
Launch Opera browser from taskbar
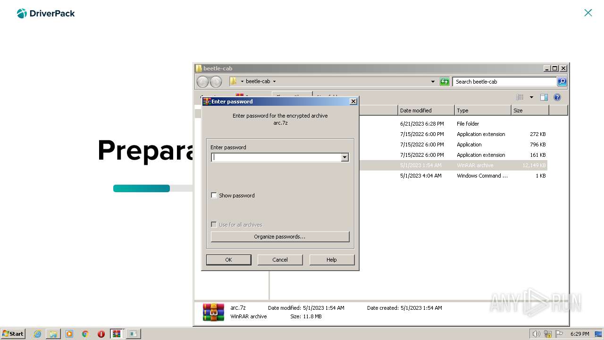point(101,334)
